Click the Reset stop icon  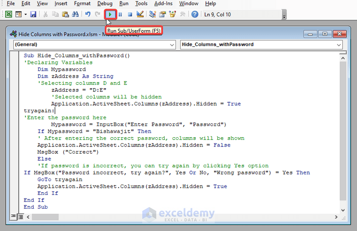[130, 14]
